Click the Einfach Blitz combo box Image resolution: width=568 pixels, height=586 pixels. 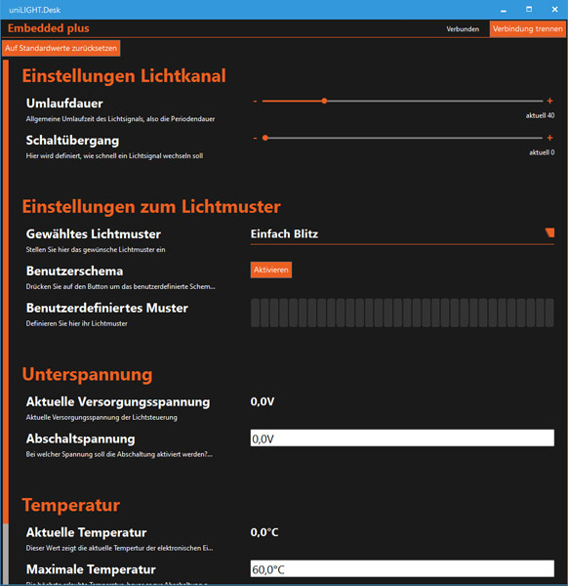pos(402,234)
